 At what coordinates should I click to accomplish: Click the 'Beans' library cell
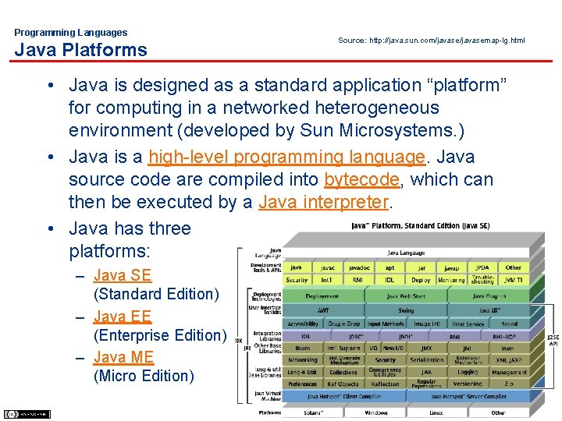coord(303,348)
